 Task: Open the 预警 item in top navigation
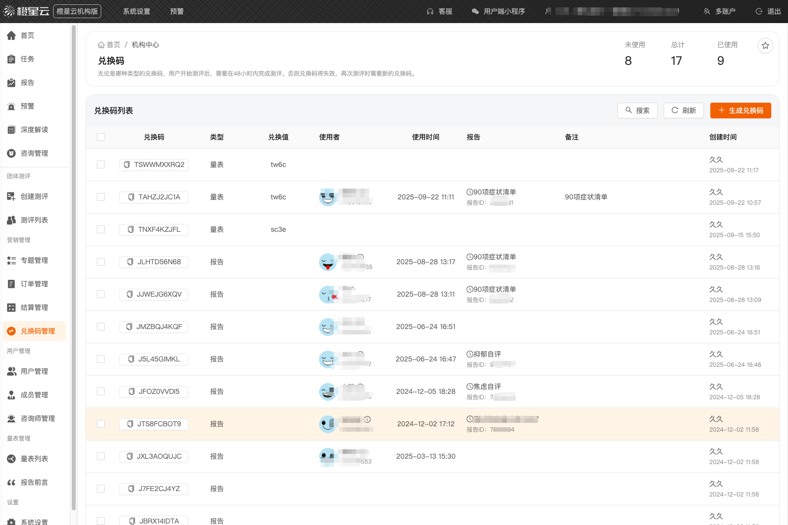pos(177,11)
